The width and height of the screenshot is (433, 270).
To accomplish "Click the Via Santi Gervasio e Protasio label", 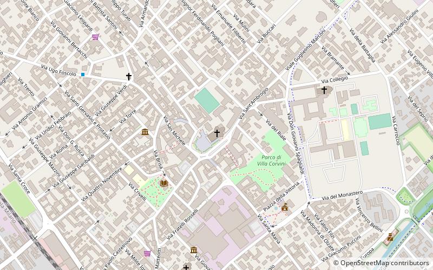I will 88,115.
